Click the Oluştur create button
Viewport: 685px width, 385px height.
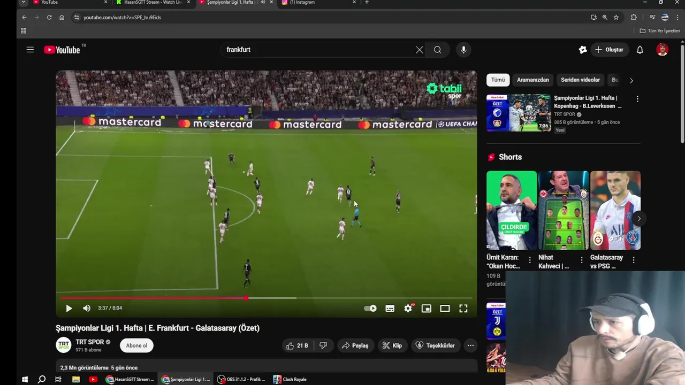click(x=609, y=50)
